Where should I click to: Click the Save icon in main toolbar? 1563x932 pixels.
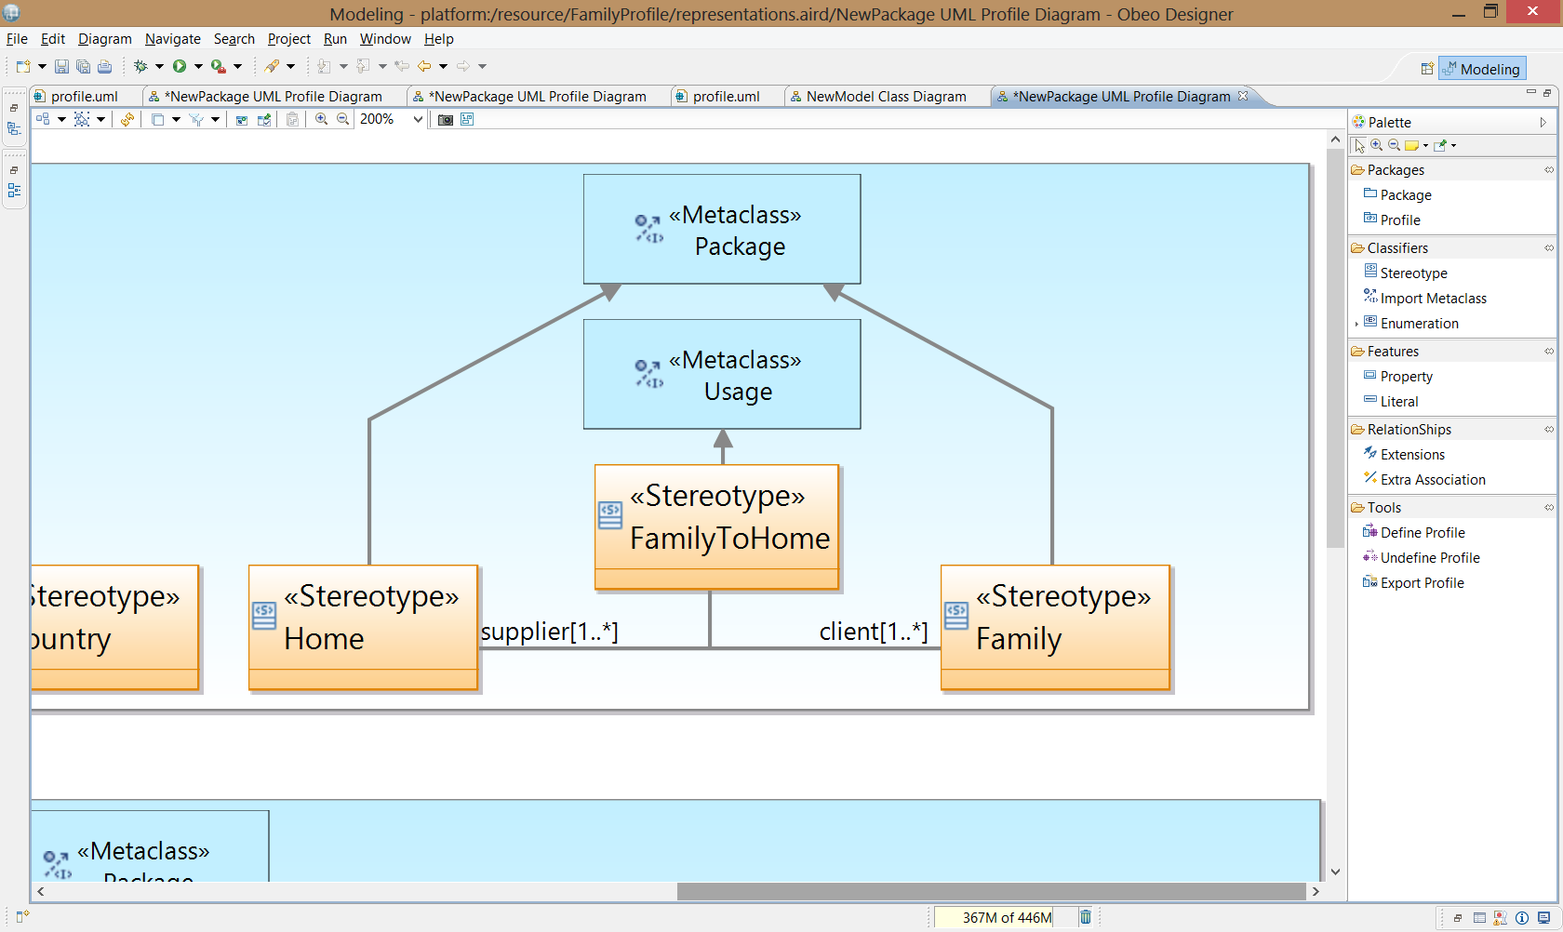[61, 66]
